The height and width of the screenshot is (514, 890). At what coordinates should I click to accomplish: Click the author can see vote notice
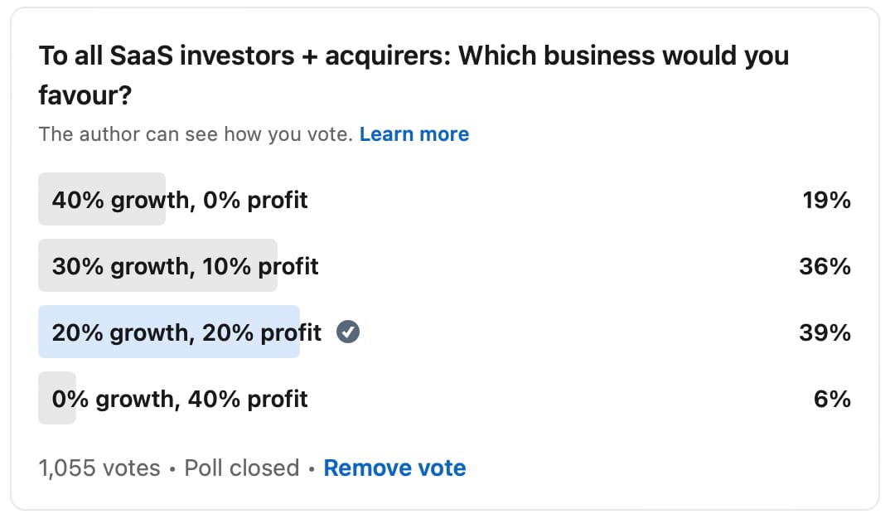coord(196,134)
